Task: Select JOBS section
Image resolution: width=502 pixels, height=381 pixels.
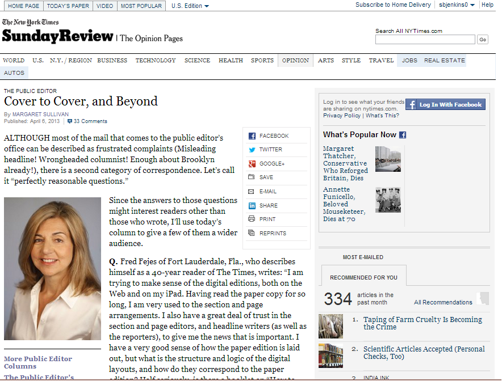Action: 409,61
